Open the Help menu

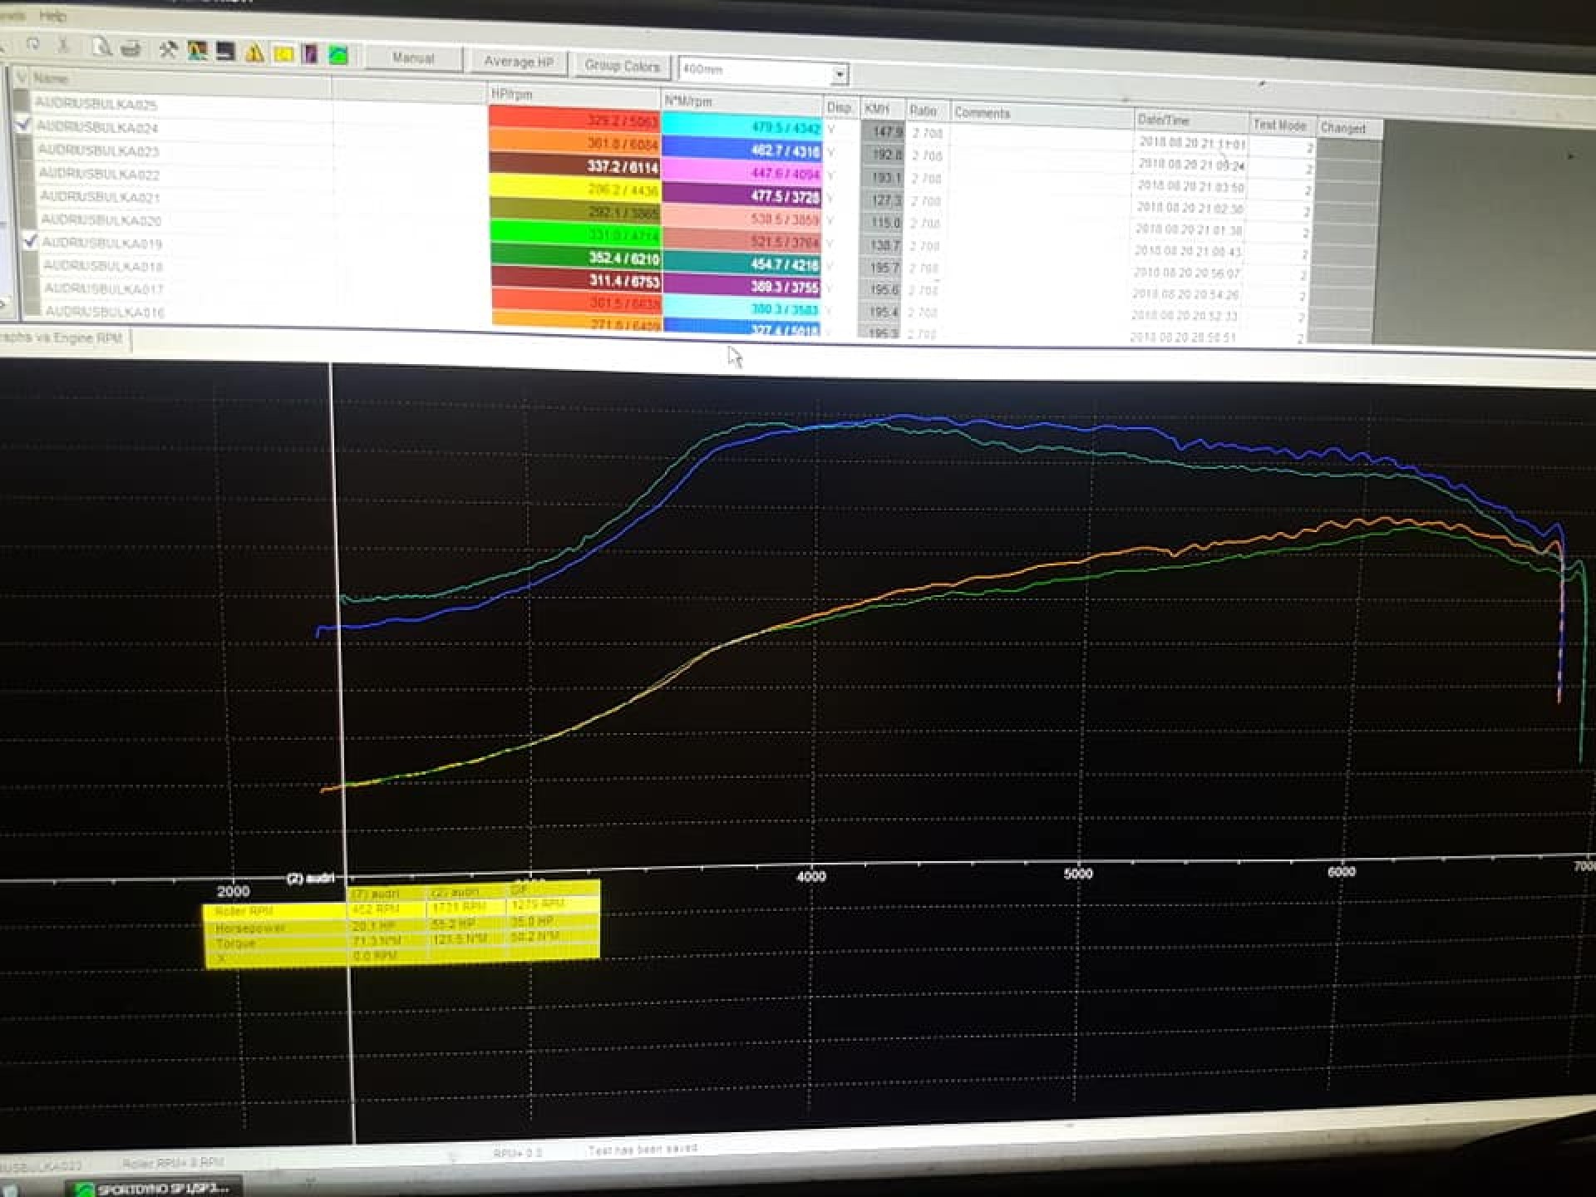pyautogui.click(x=52, y=16)
